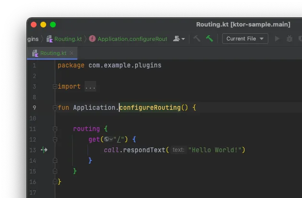Image resolution: width=302 pixels, height=198 pixels.
Task: Click the fun keyword on line 9
Action: point(63,107)
